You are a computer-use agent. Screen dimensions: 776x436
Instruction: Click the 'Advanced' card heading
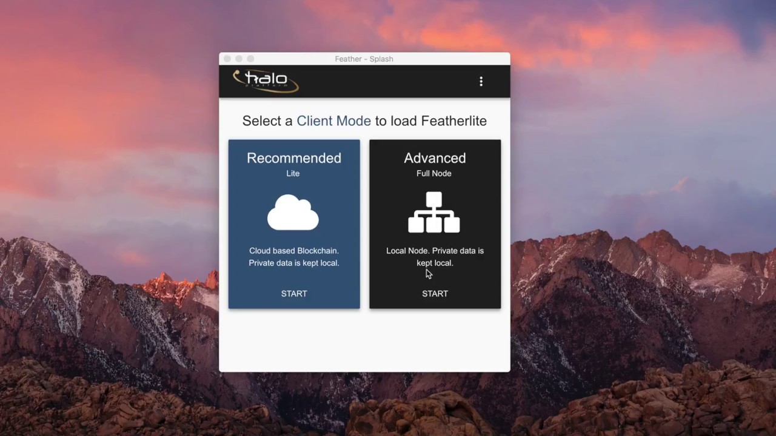pyautogui.click(x=435, y=158)
